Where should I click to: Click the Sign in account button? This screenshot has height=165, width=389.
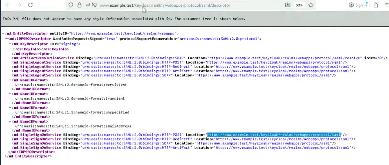coord(358,5)
